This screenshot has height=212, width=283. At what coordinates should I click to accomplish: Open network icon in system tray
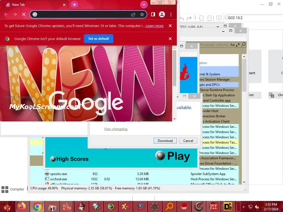click(250, 206)
